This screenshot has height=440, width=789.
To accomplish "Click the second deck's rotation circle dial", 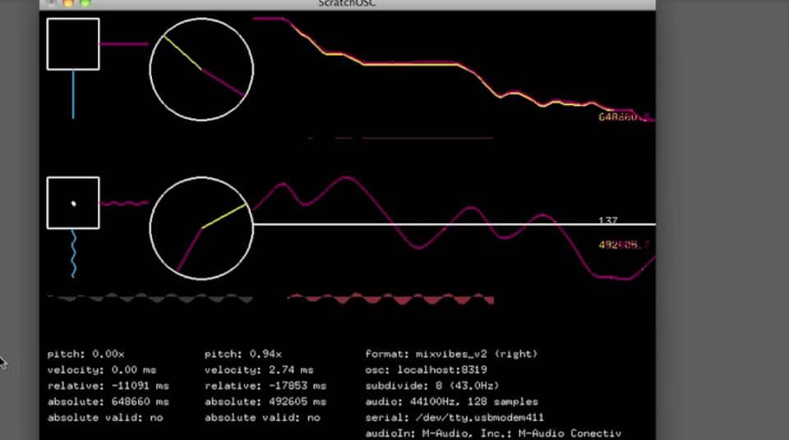I will point(201,227).
